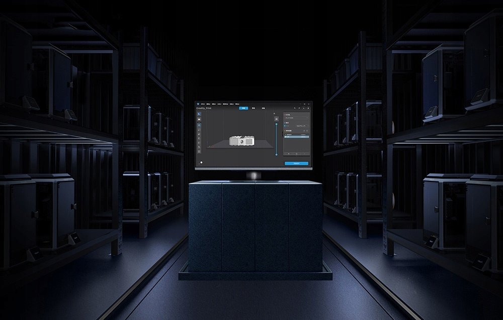Select the first tool in the left toolbar
503x320 pixels.
(x=199, y=114)
